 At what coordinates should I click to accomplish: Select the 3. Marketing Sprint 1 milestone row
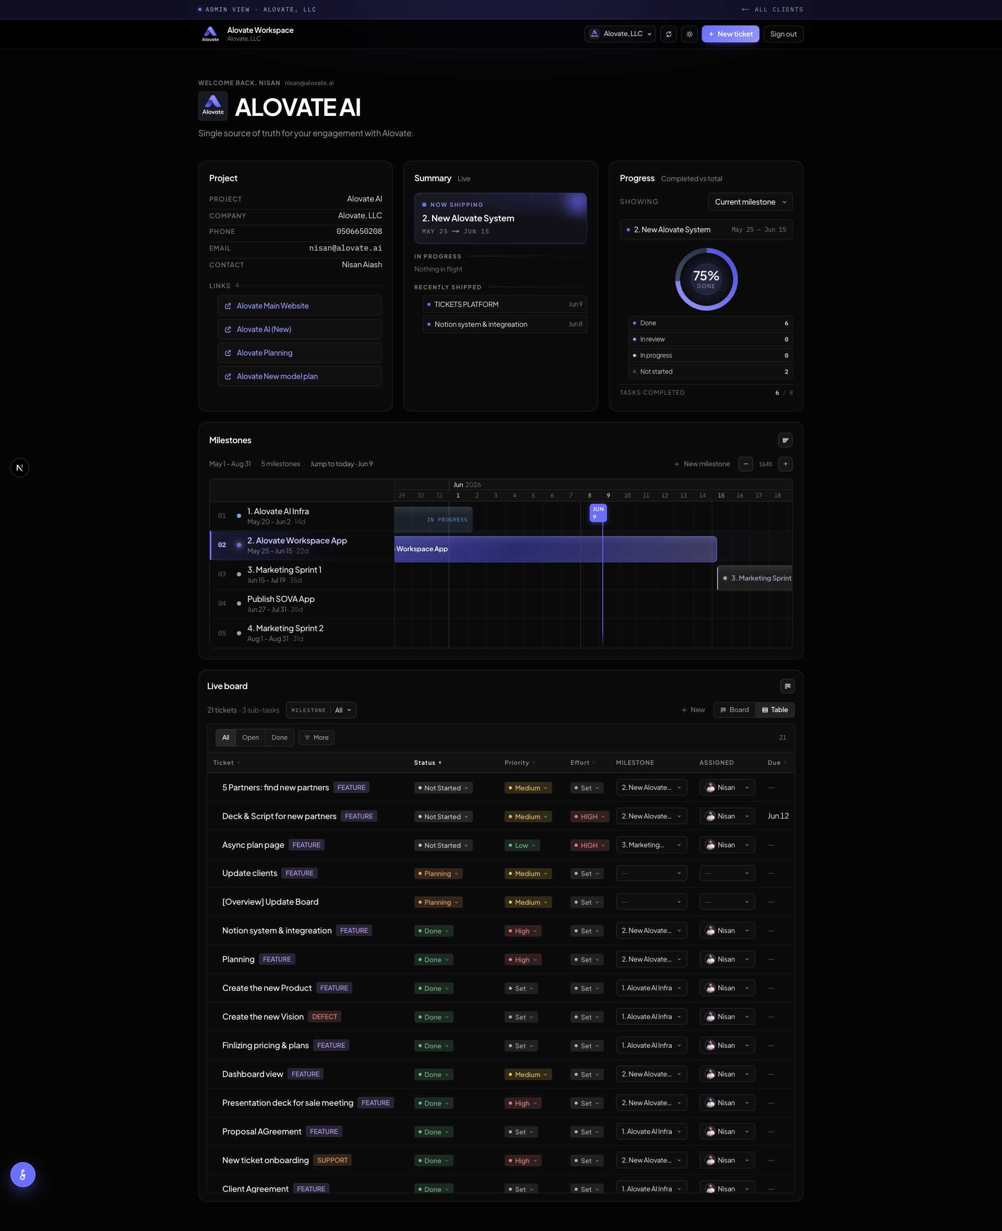pos(302,574)
